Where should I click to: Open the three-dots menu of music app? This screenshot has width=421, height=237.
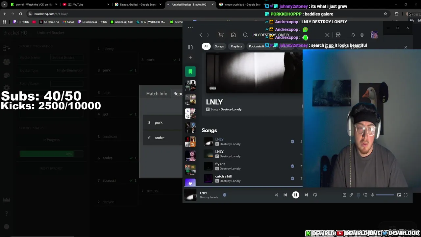[x=190, y=28]
